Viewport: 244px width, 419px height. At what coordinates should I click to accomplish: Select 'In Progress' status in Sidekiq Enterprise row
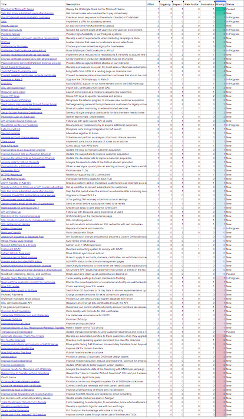[235, 228]
